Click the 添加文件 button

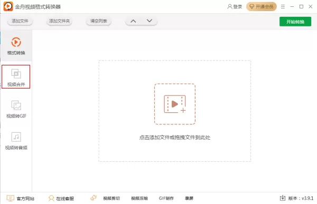[20, 21]
